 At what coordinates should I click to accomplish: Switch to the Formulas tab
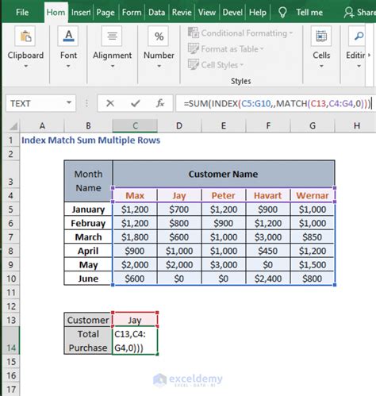[132, 12]
